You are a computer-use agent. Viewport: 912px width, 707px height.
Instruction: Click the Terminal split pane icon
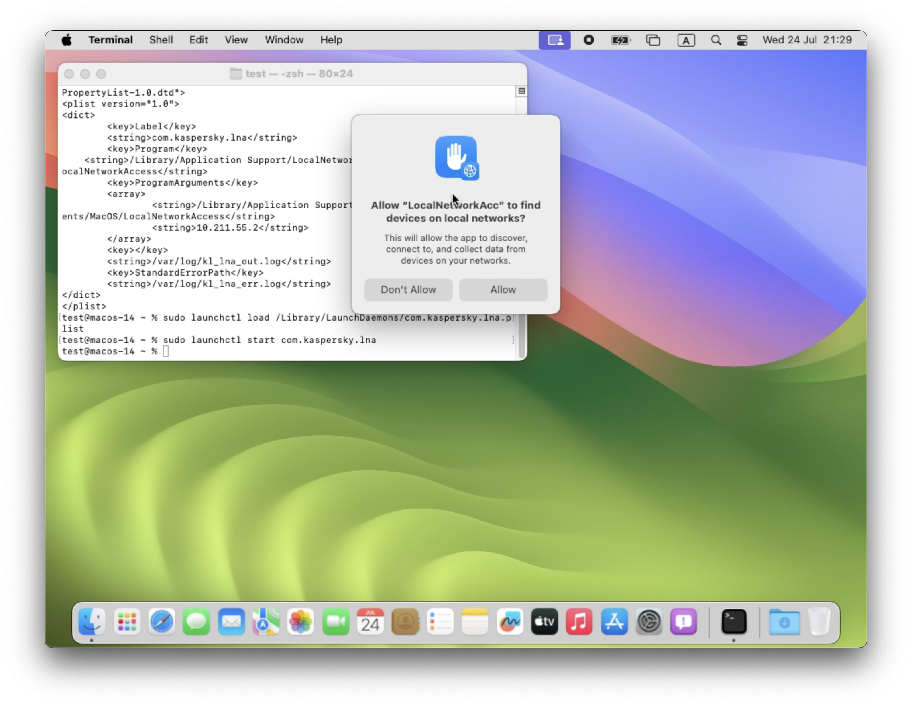(x=521, y=91)
